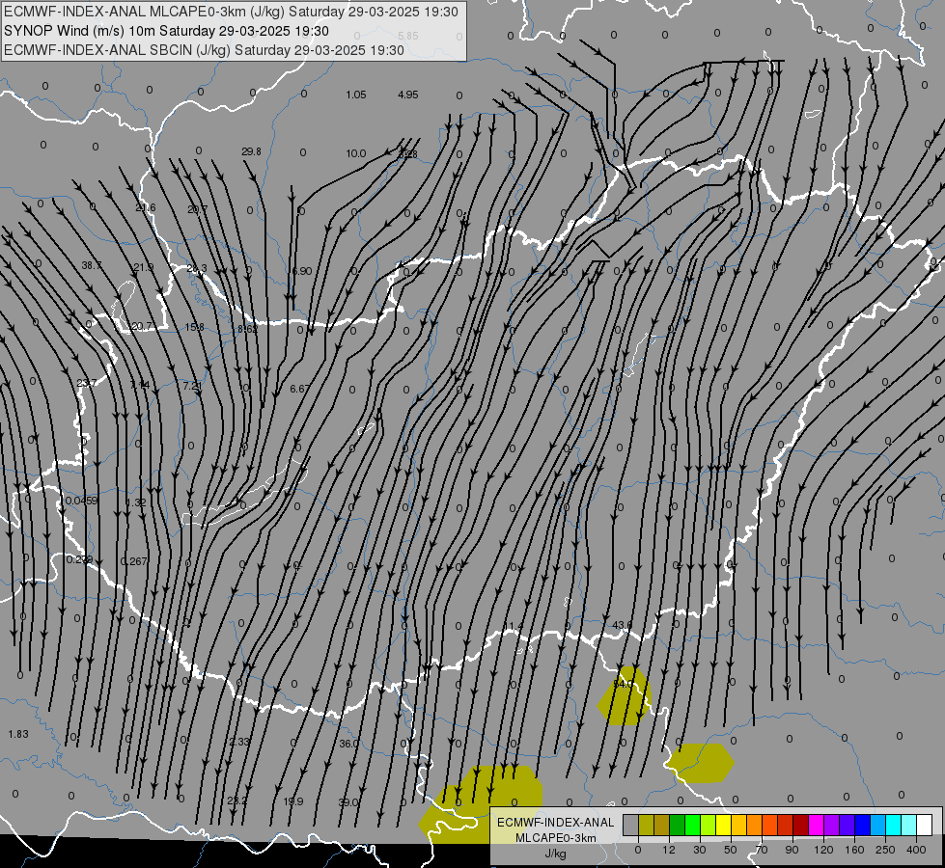Viewport: 945px width, 868px height.
Task: Select the lime swatch right of 30
Action: pyautogui.click(x=709, y=825)
